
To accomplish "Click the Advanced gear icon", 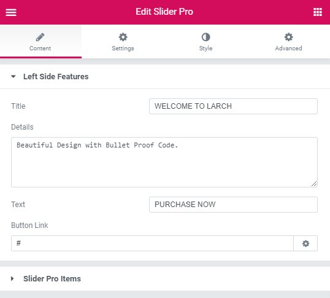I will [288, 37].
